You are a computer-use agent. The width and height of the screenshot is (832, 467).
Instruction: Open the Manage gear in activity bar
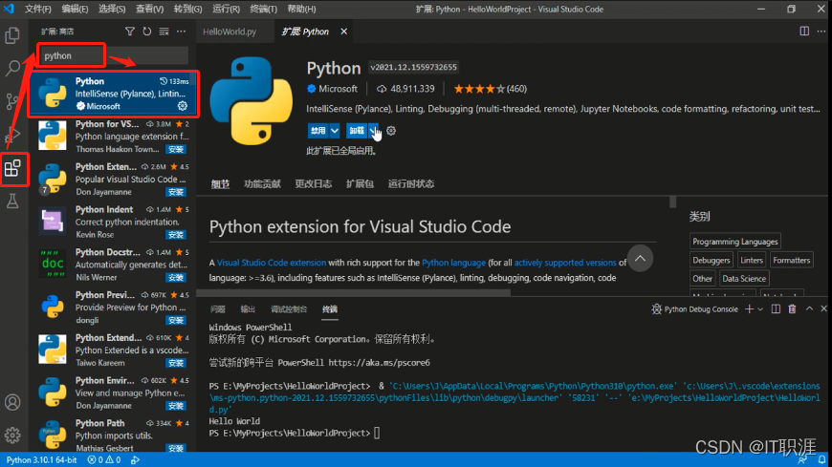12,435
